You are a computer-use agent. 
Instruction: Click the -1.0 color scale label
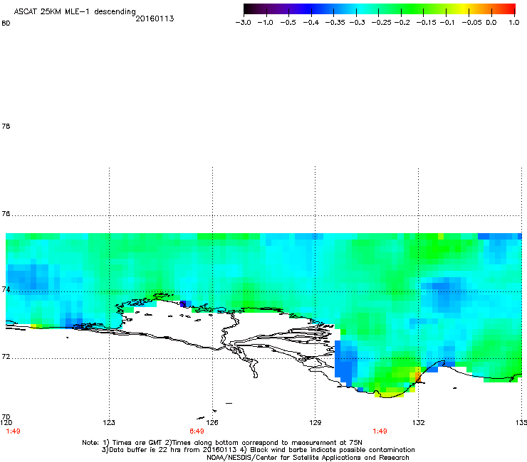point(265,23)
